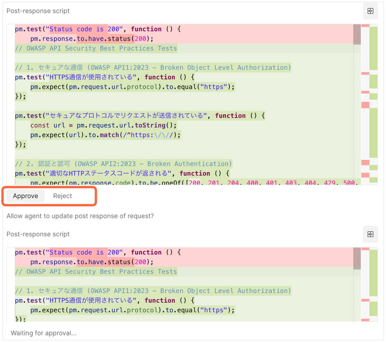Click the pm.response.to.have.status(200) line
The width and height of the screenshot is (387, 342).
point(91,38)
